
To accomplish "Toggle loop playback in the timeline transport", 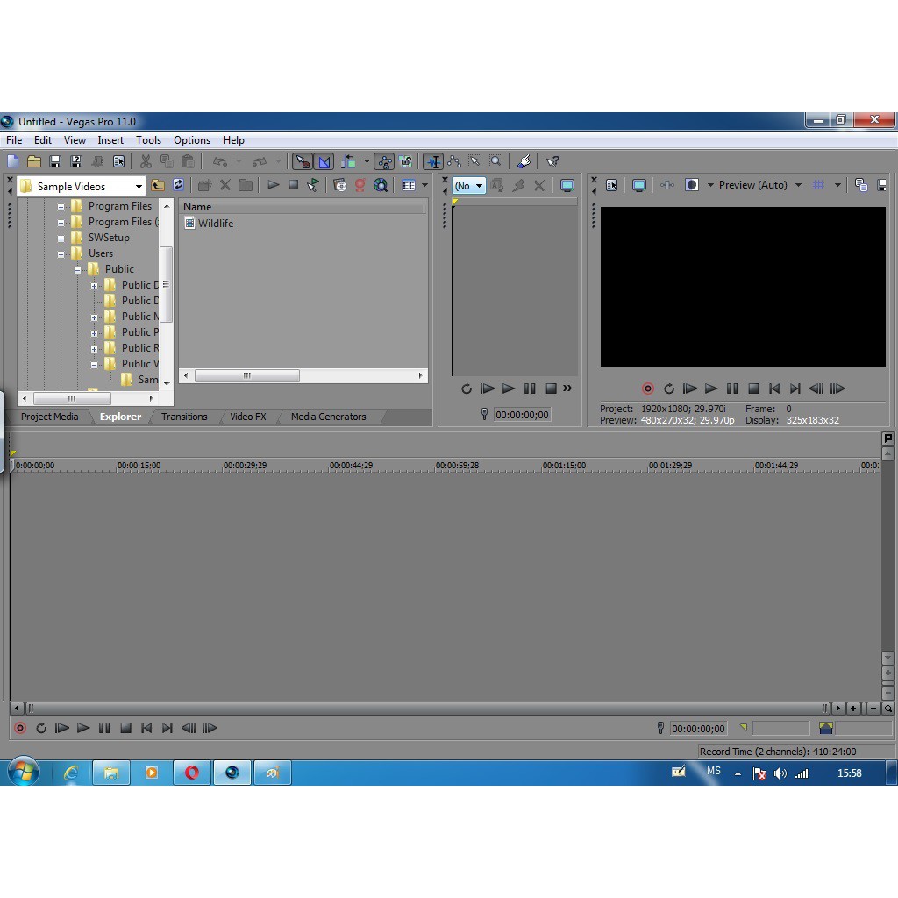I will (41, 728).
